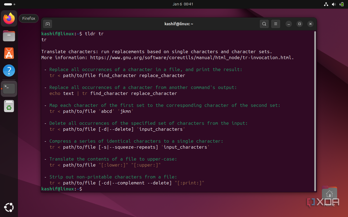Click the terminal vertical scrollbar
The image size is (348, 217).
point(315,111)
